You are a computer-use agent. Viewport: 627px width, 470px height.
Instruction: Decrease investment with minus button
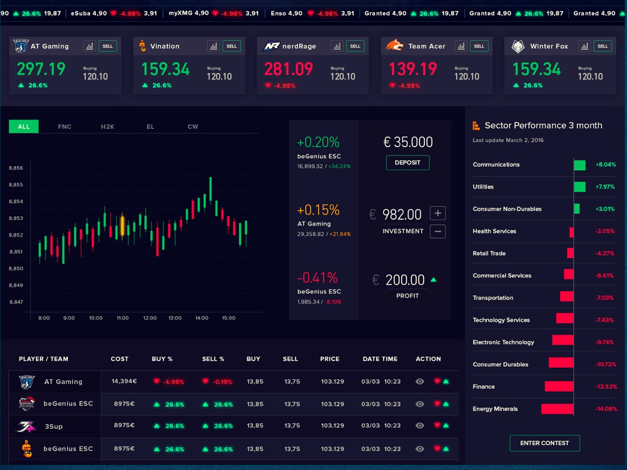click(x=438, y=231)
